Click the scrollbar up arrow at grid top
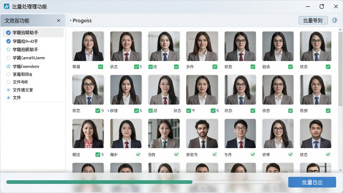This screenshot has height=193, width=343. pos(340,29)
